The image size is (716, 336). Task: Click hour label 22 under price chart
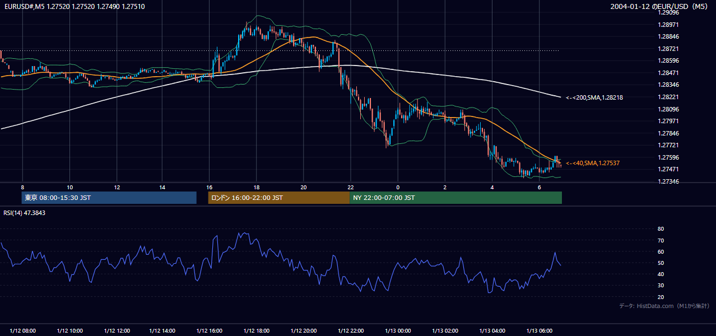point(350,187)
